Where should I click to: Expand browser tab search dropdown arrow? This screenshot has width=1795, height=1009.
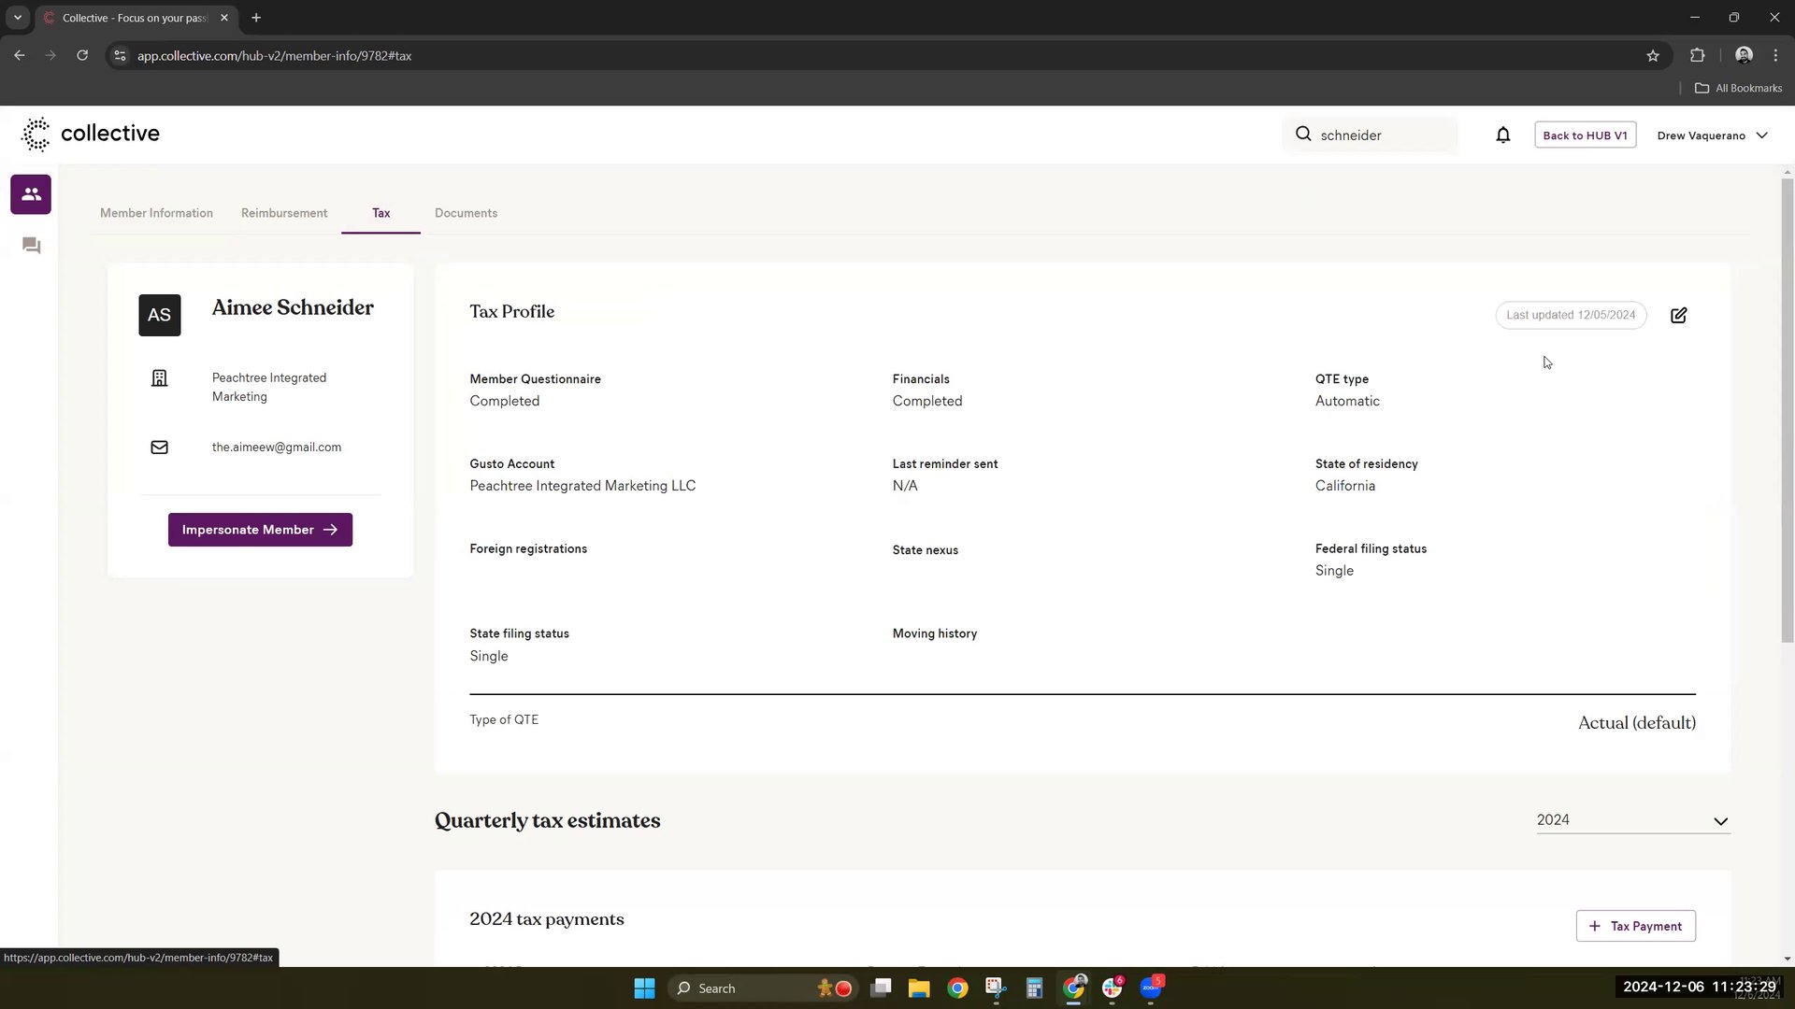click(x=17, y=18)
